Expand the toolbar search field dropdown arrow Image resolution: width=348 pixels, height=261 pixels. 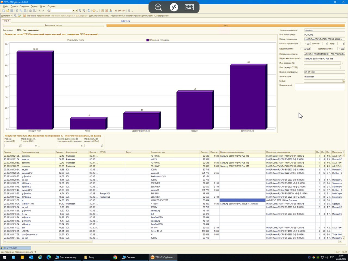click(x=73, y=11)
